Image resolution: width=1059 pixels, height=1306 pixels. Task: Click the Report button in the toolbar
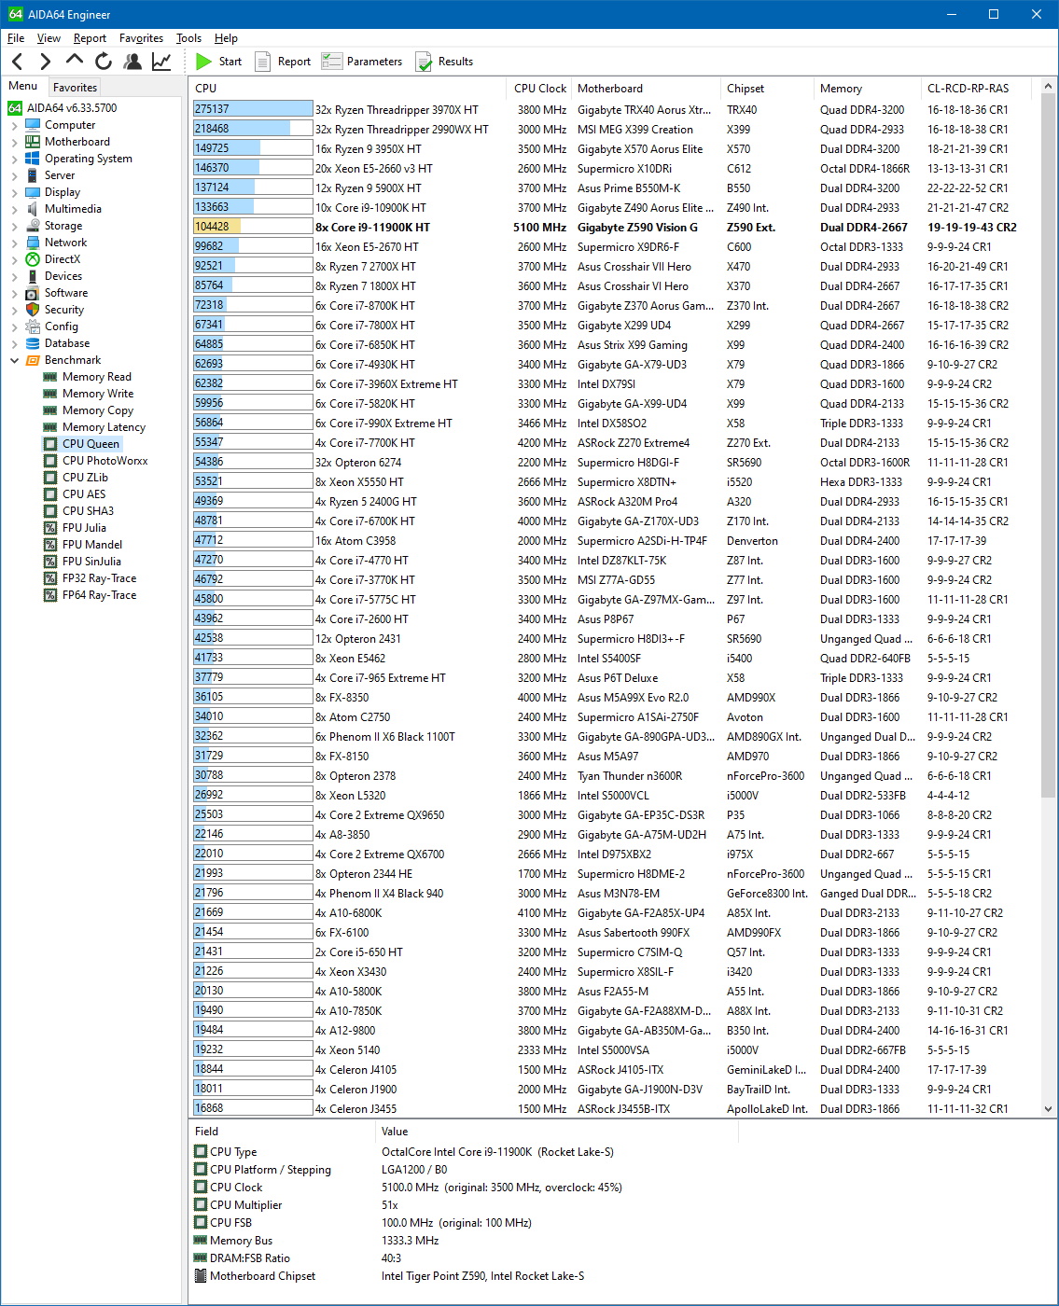(284, 62)
